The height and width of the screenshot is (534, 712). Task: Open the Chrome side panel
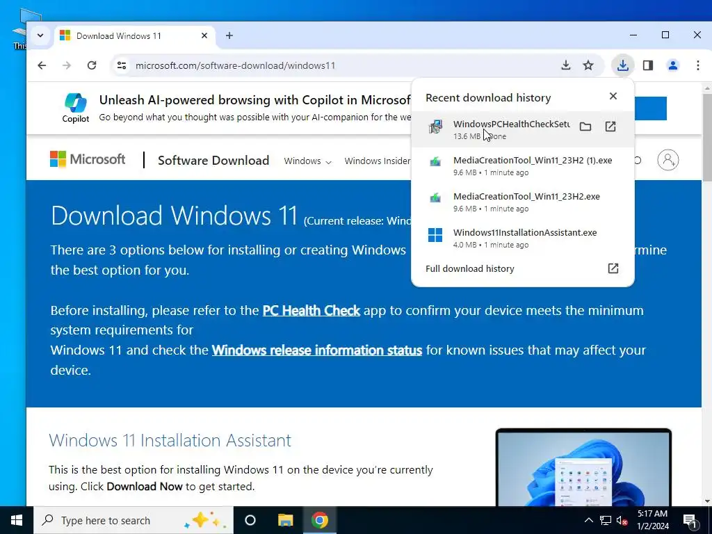click(648, 65)
